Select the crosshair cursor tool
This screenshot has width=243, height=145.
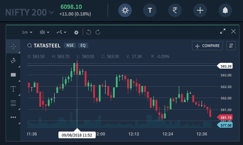(13, 46)
